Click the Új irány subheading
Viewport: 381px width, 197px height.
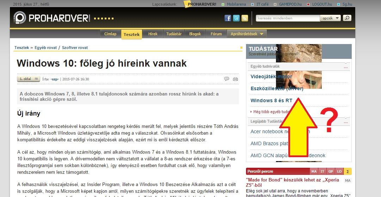click(29, 113)
